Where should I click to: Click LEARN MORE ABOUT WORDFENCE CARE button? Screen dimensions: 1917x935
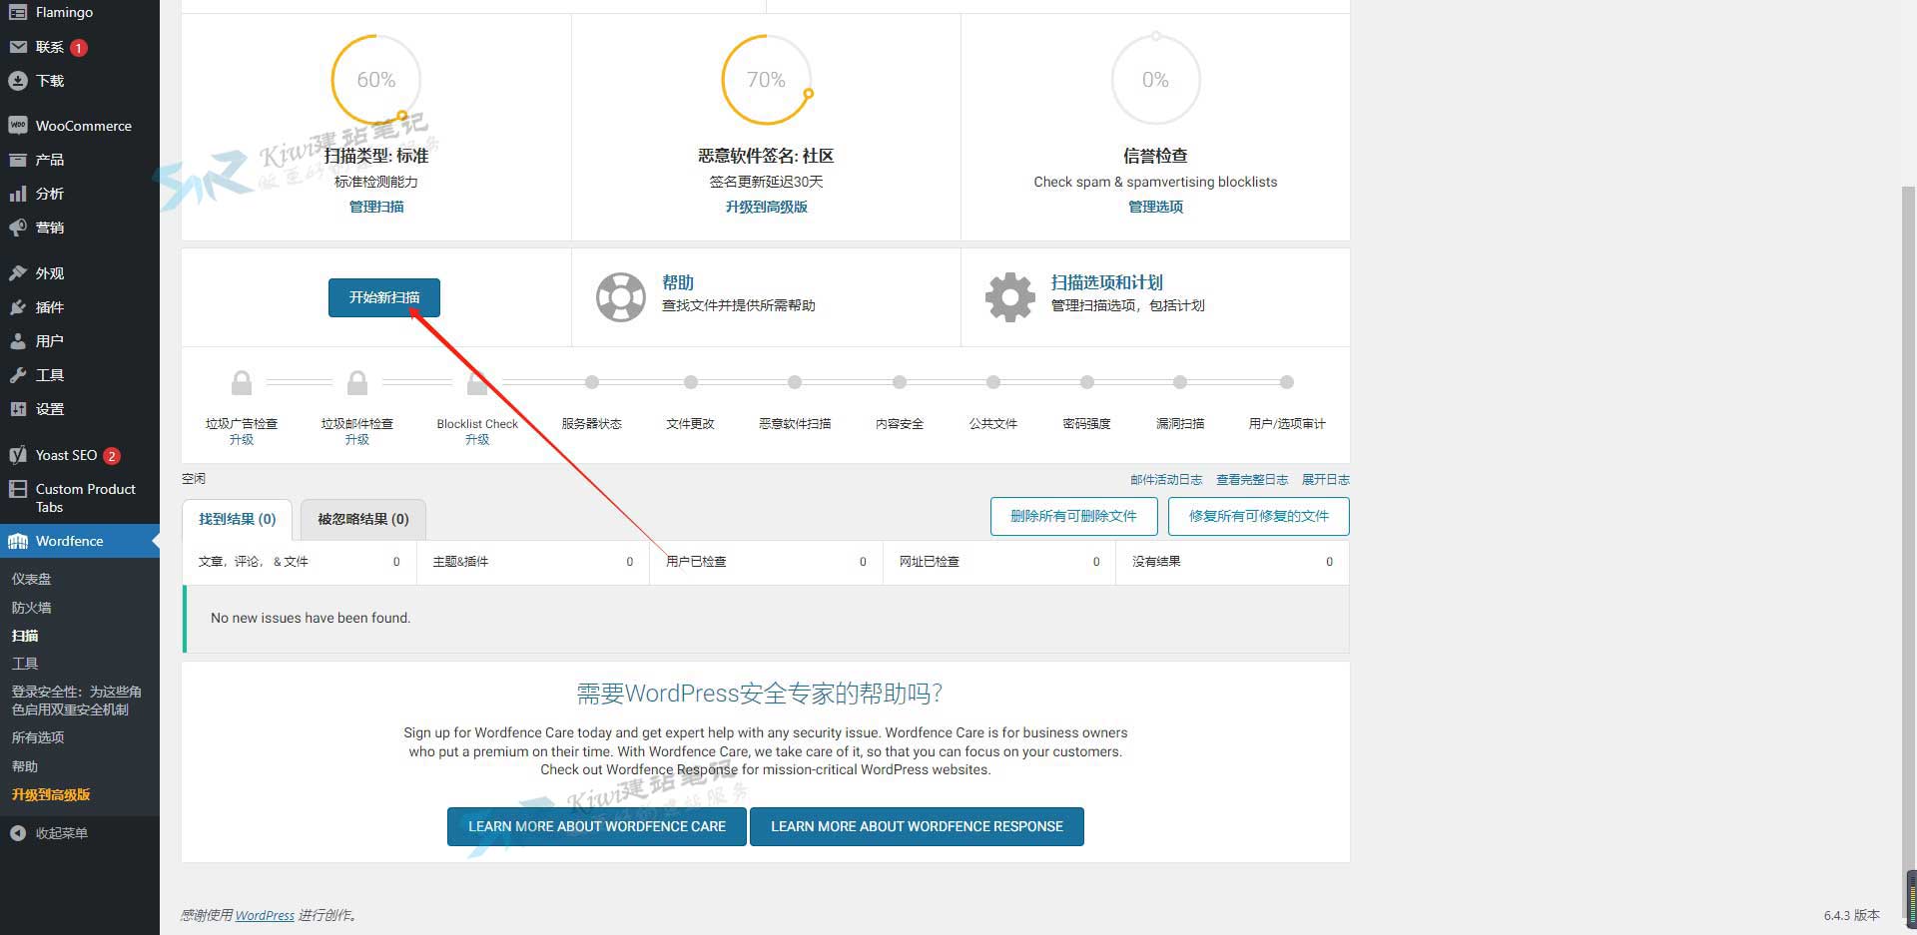(x=597, y=826)
